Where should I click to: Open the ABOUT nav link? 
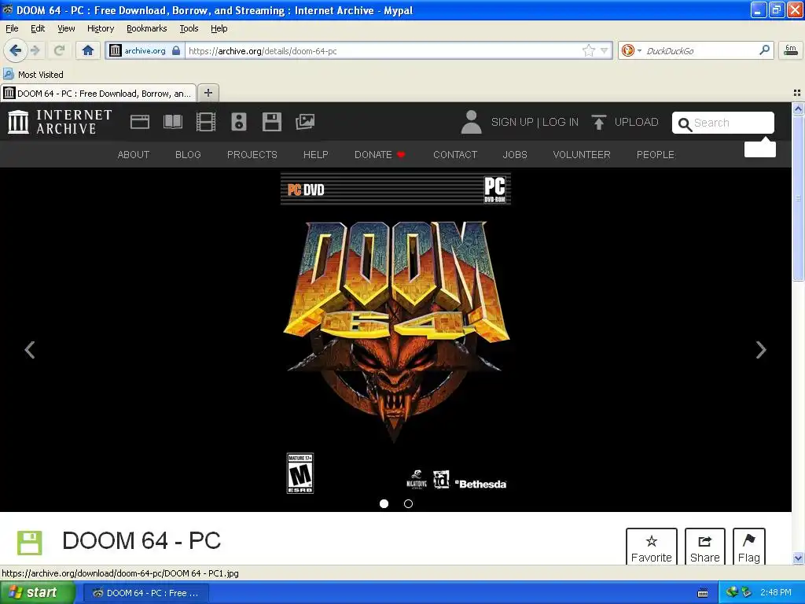click(134, 155)
